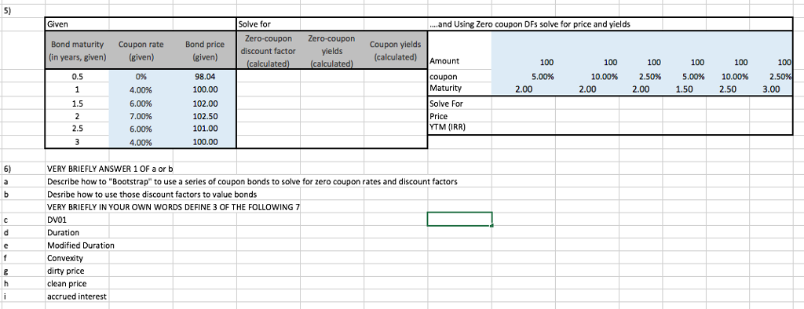The width and height of the screenshot is (804, 309).
Task: Click the 'Solve For' label in right table
Action: click(x=459, y=103)
